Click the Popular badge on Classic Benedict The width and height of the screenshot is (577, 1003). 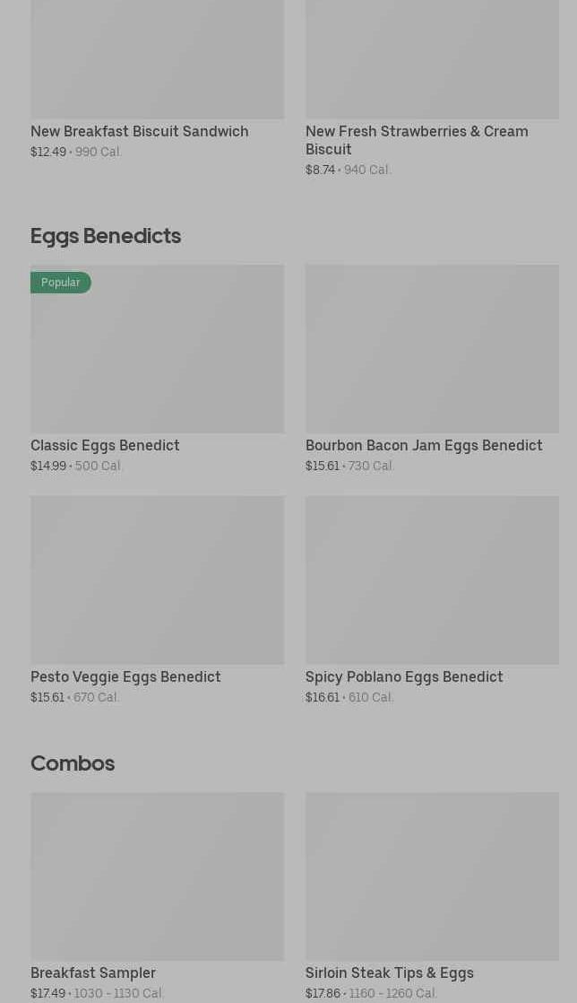coord(60,283)
